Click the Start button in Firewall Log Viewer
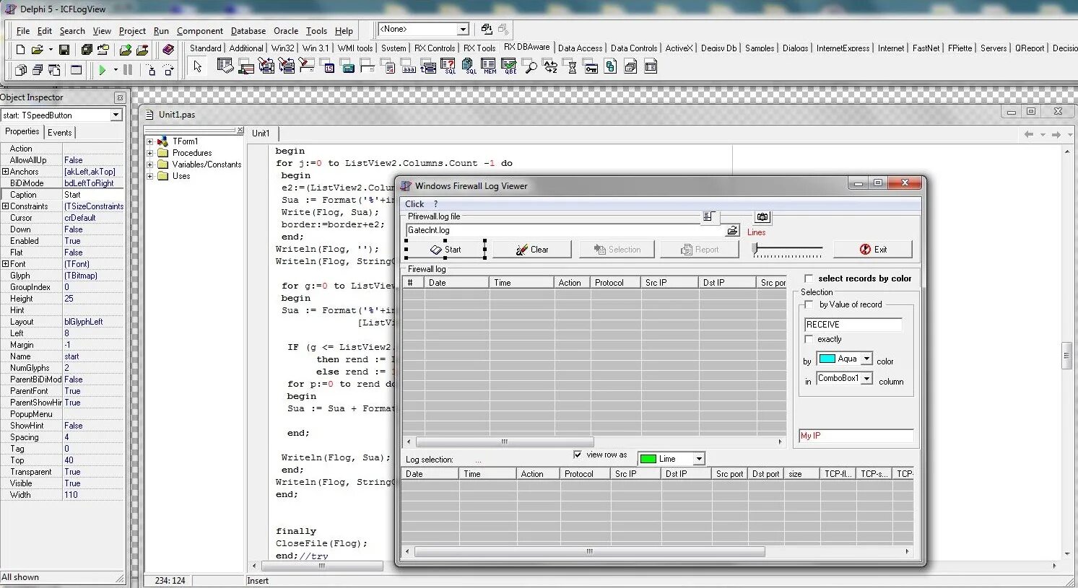 445,250
